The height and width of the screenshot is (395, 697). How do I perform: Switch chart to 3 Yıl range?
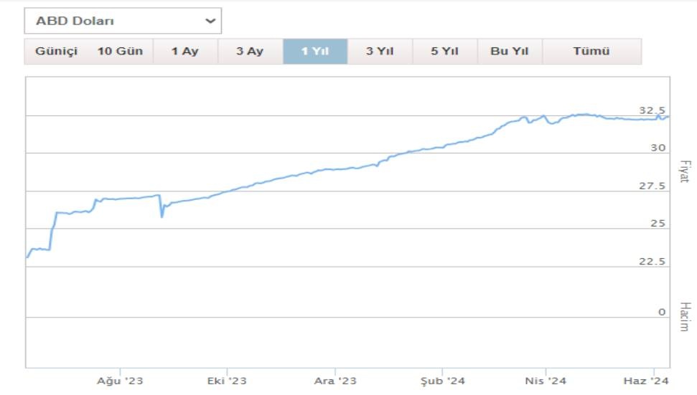[380, 52]
